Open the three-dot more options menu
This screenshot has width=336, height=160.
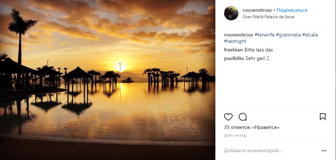(x=324, y=151)
